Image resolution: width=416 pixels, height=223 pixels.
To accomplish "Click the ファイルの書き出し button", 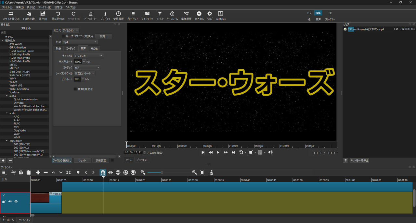I will point(62,160).
